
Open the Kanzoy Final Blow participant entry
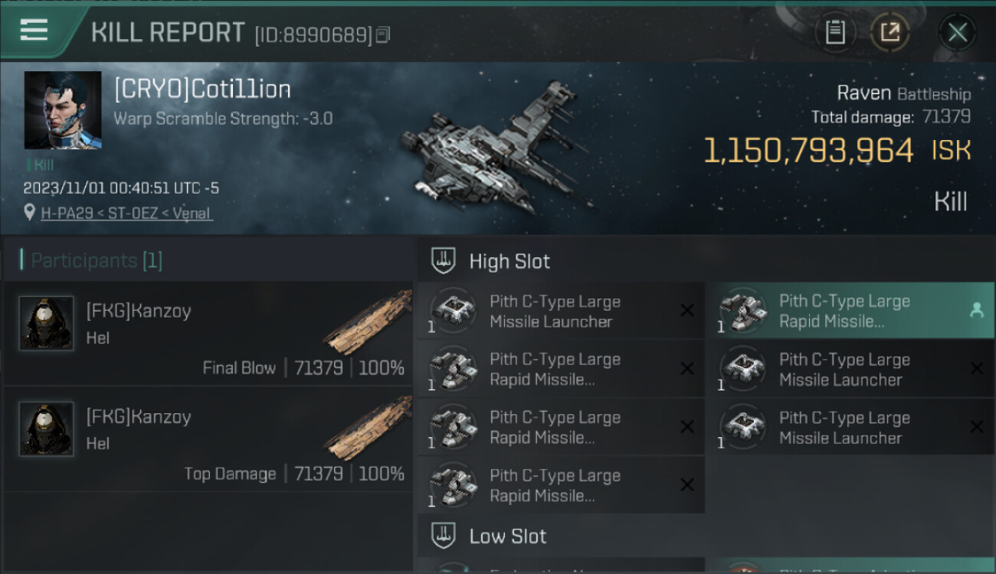click(207, 333)
